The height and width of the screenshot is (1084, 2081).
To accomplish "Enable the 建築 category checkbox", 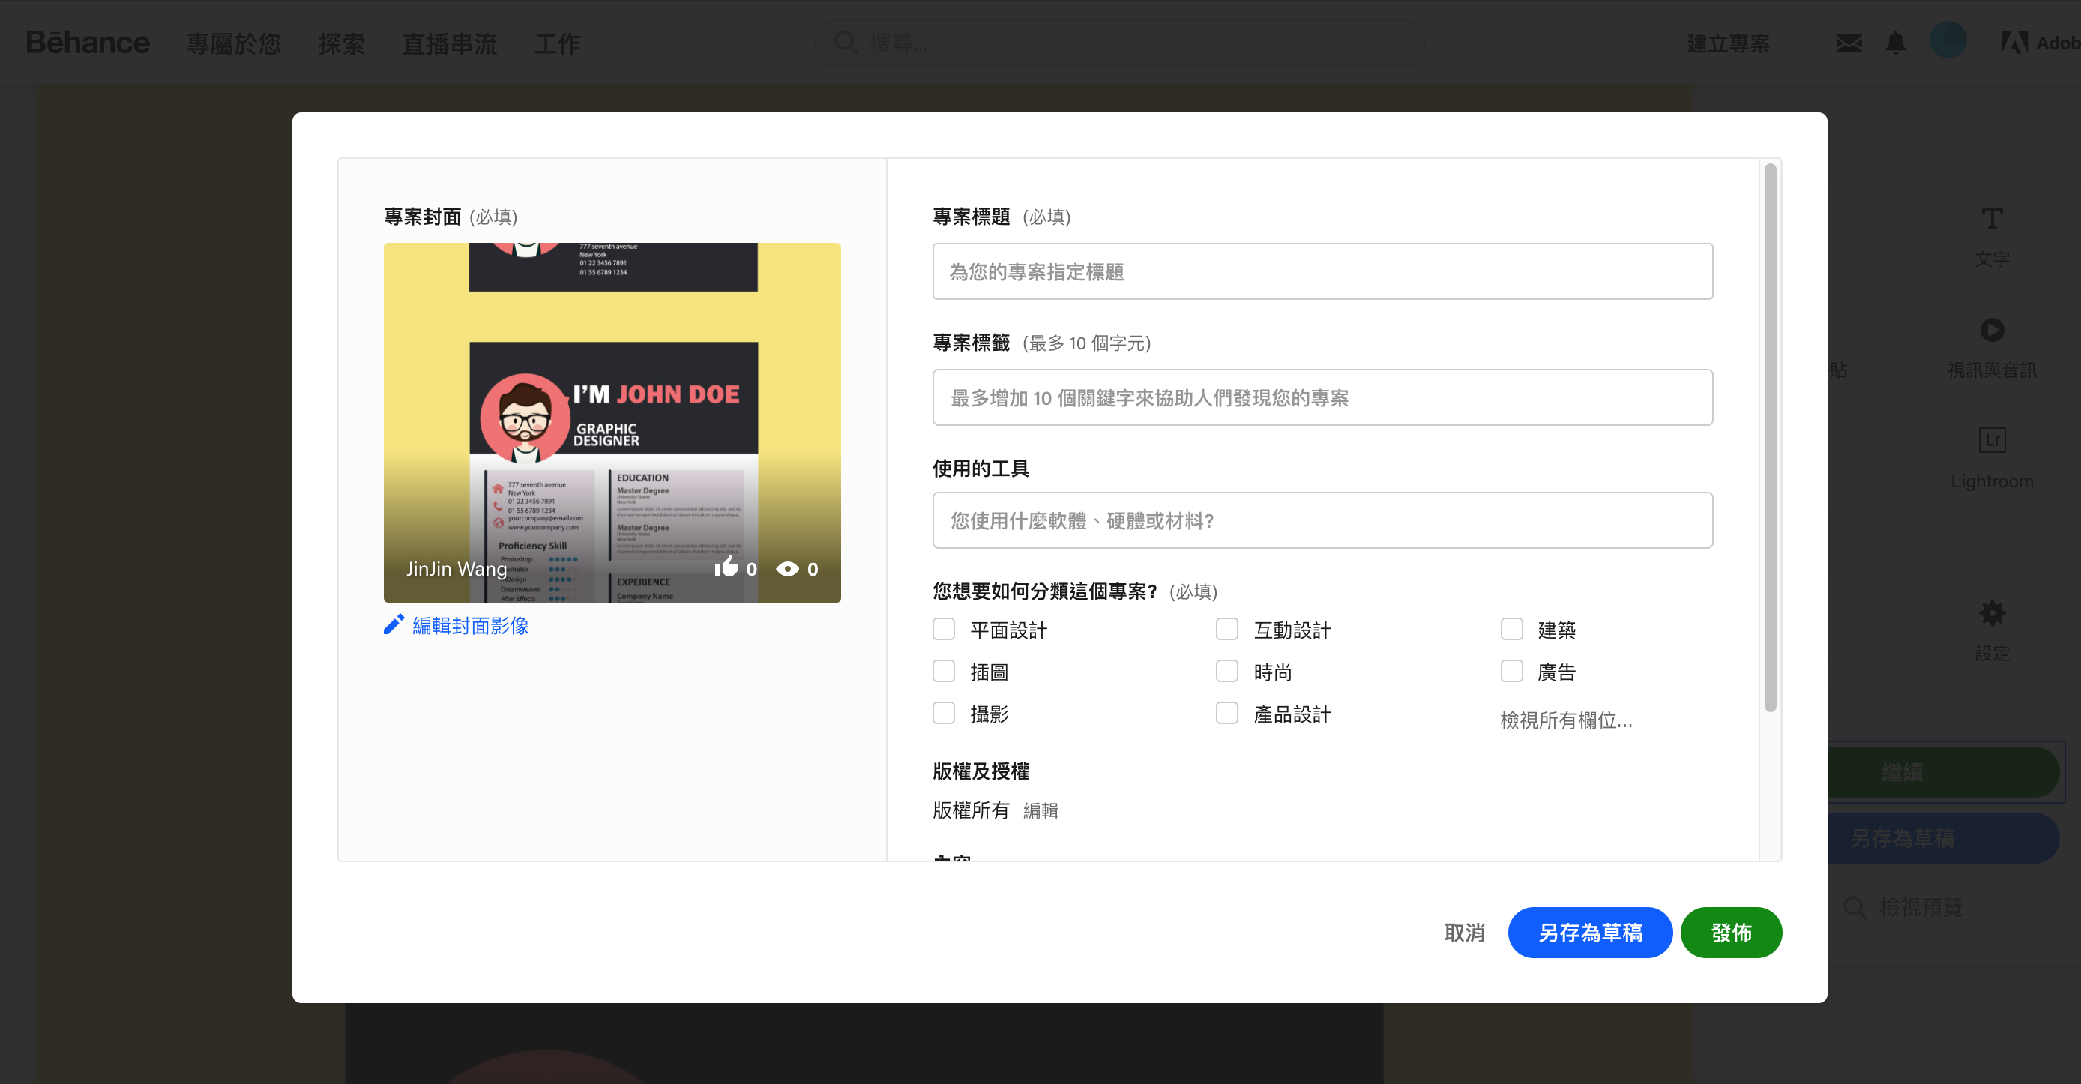I will [x=1511, y=629].
